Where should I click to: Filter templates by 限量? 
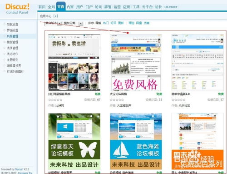(139, 23)
